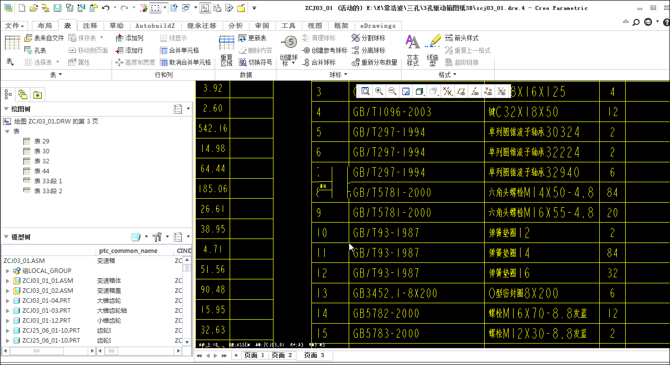Switch to the Annotate (注释) tab
This screenshot has height=365, width=670.
[x=90, y=26]
